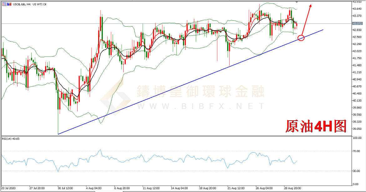Image resolution: width=366 pixels, height=192 pixels.
Task: Click the 43.910 price scale label
Action: pos(357,2)
